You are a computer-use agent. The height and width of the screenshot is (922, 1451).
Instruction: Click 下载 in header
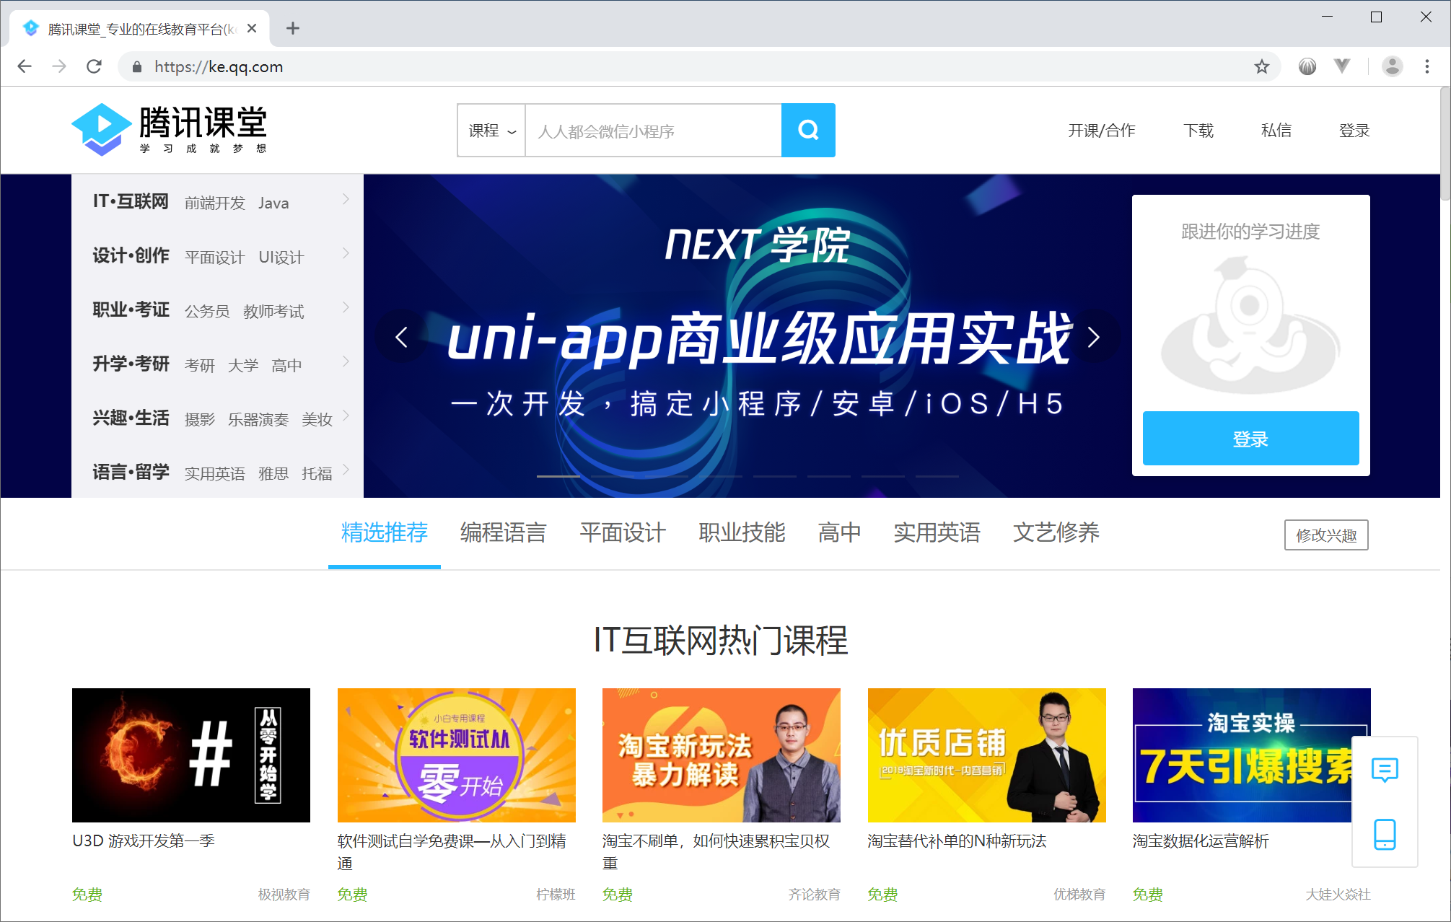coord(1198,131)
